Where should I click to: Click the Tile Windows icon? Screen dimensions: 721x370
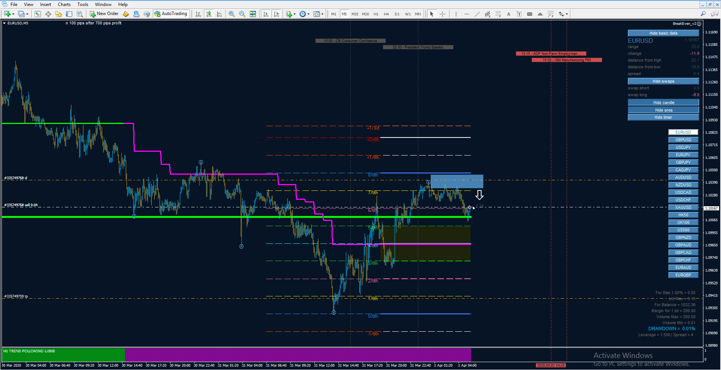click(253, 14)
